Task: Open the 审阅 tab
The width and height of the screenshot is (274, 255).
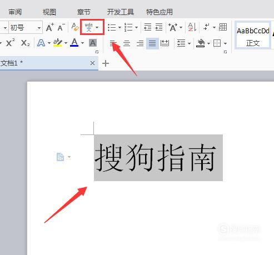Action: point(15,12)
